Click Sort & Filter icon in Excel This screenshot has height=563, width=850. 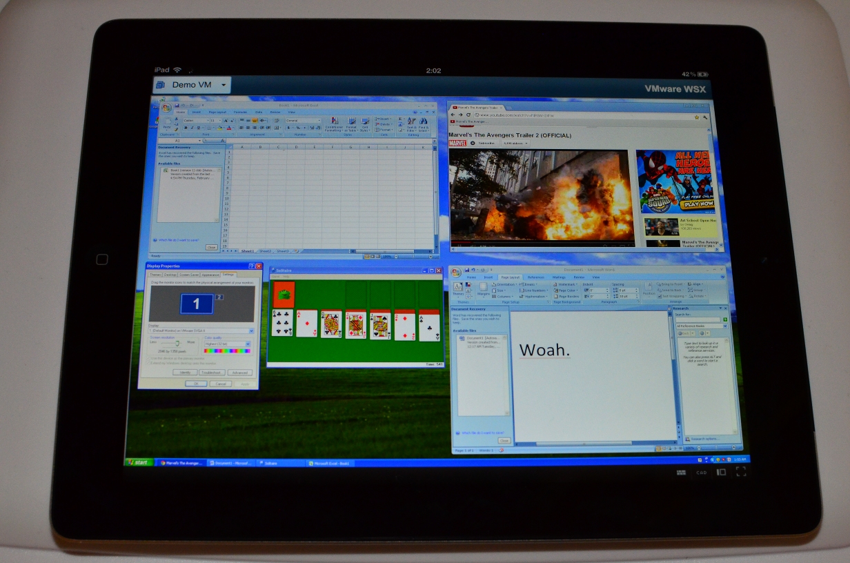(x=411, y=124)
